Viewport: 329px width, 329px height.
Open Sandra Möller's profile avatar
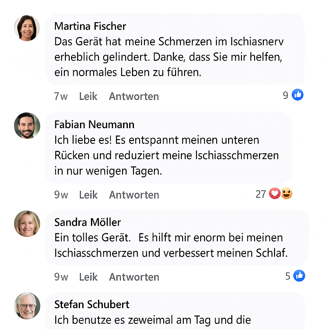(27, 224)
